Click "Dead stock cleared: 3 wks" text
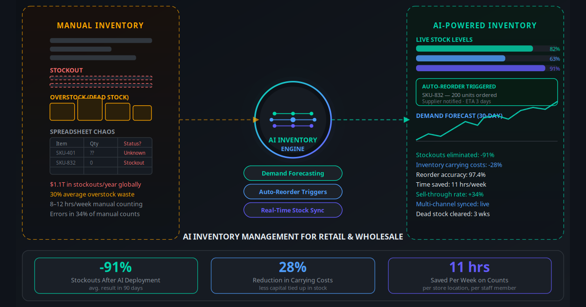The width and height of the screenshot is (586, 307). [453, 213]
